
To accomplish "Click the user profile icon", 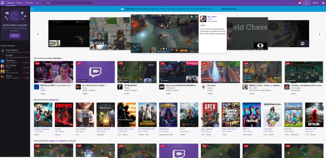I will point(323,3).
